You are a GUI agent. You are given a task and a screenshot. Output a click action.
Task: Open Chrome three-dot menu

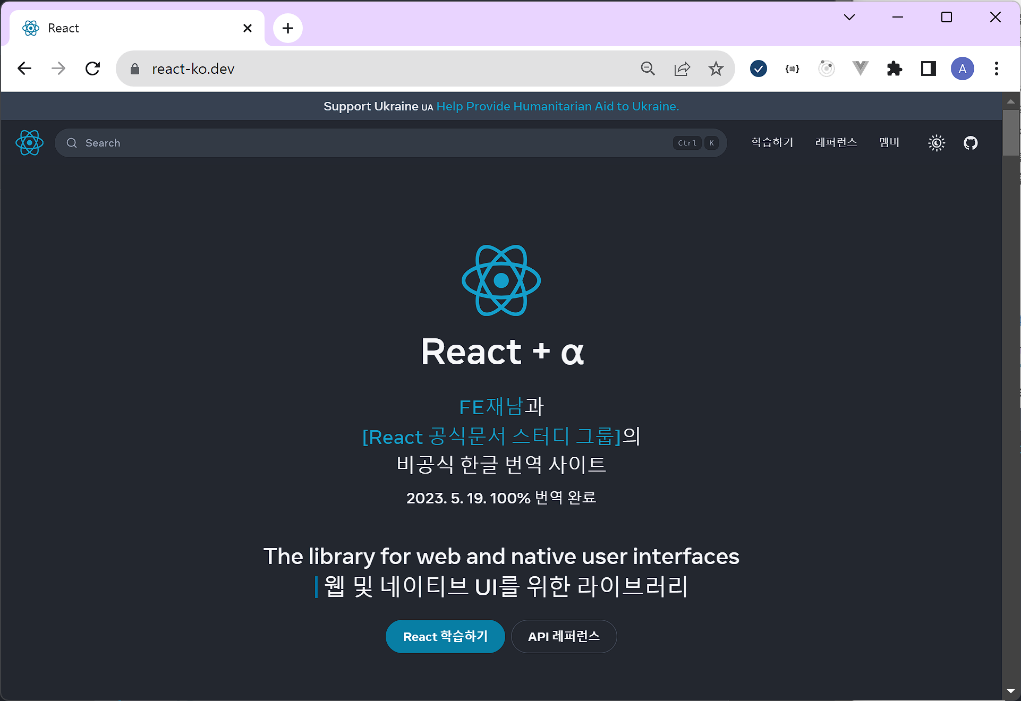point(996,69)
